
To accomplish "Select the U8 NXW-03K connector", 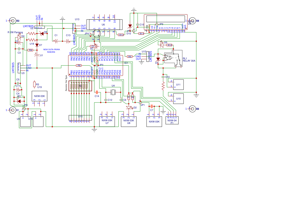I will tap(129, 122).
